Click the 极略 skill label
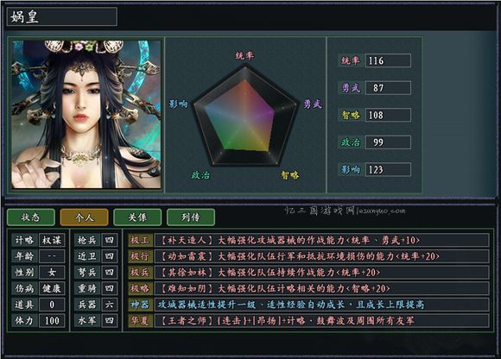Screen dimensions: 501x359 coord(140,288)
